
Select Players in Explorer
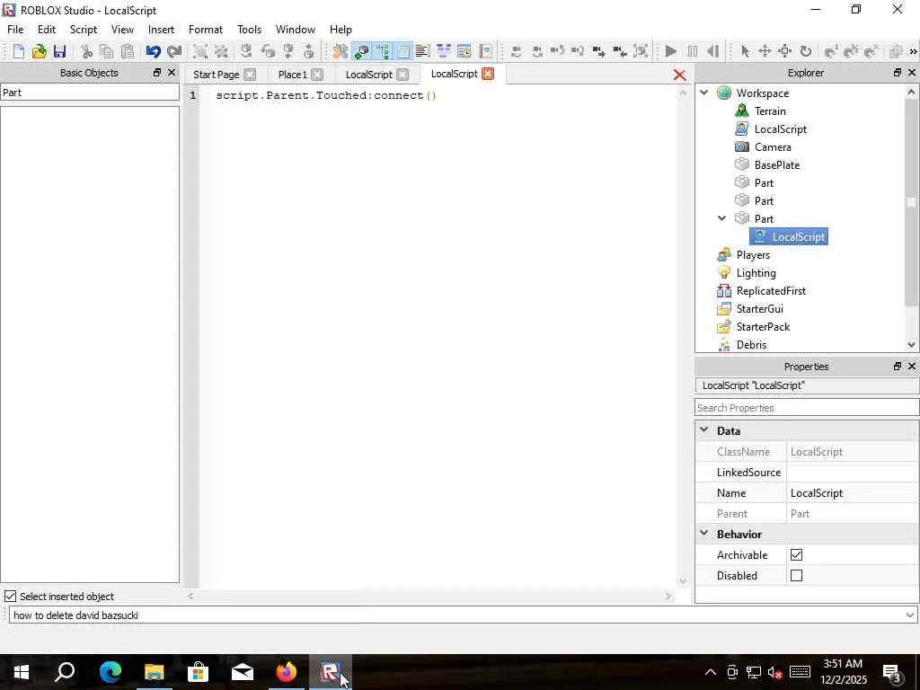point(753,254)
